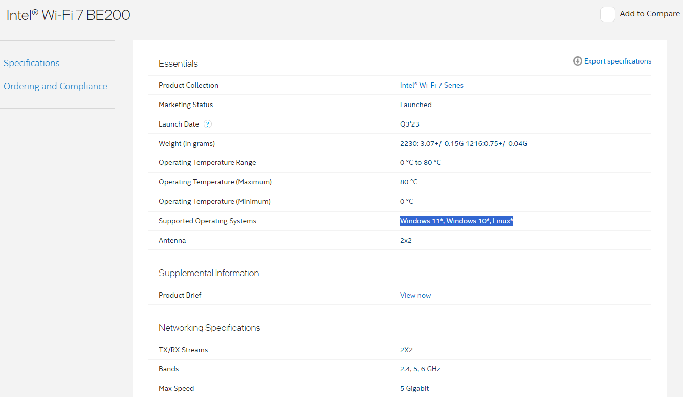Click the Antenna 2x2 value
Screen dimensions: 683x397
(406, 240)
